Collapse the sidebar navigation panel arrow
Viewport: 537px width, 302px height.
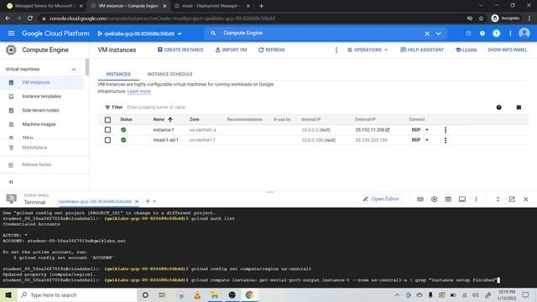tap(11, 182)
